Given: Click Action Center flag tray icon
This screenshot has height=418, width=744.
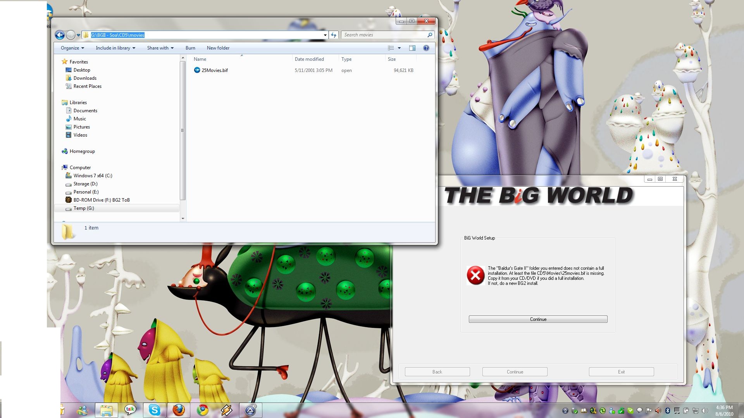Looking at the screenshot, I should tap(649, 411).
